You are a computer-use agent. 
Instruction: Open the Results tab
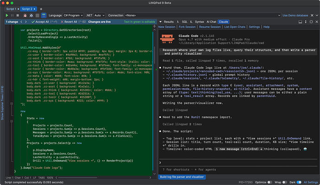tap(168, 22)
